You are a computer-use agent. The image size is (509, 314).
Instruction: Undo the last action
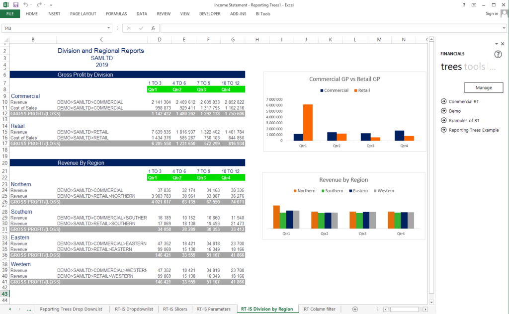coord(25,4)
